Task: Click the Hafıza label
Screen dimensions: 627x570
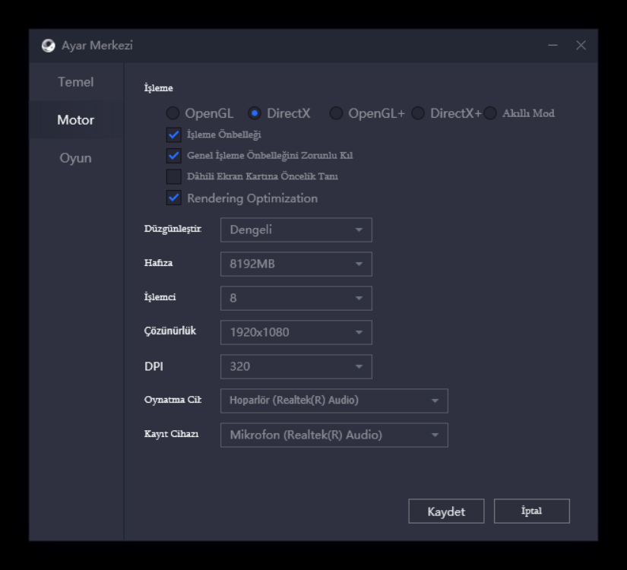Action: point(158,263)
